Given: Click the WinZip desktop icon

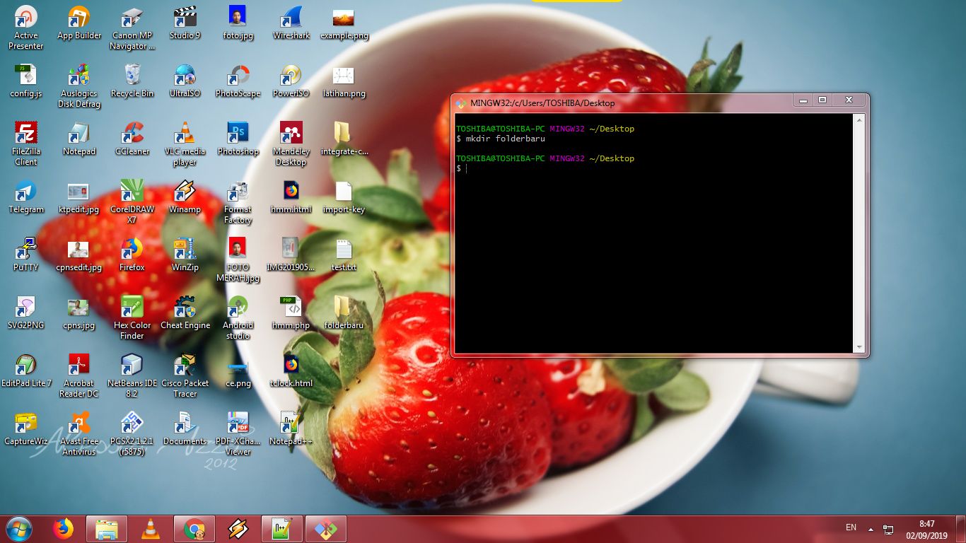Looking at the screenshot, I should click(x=185, y=255).
